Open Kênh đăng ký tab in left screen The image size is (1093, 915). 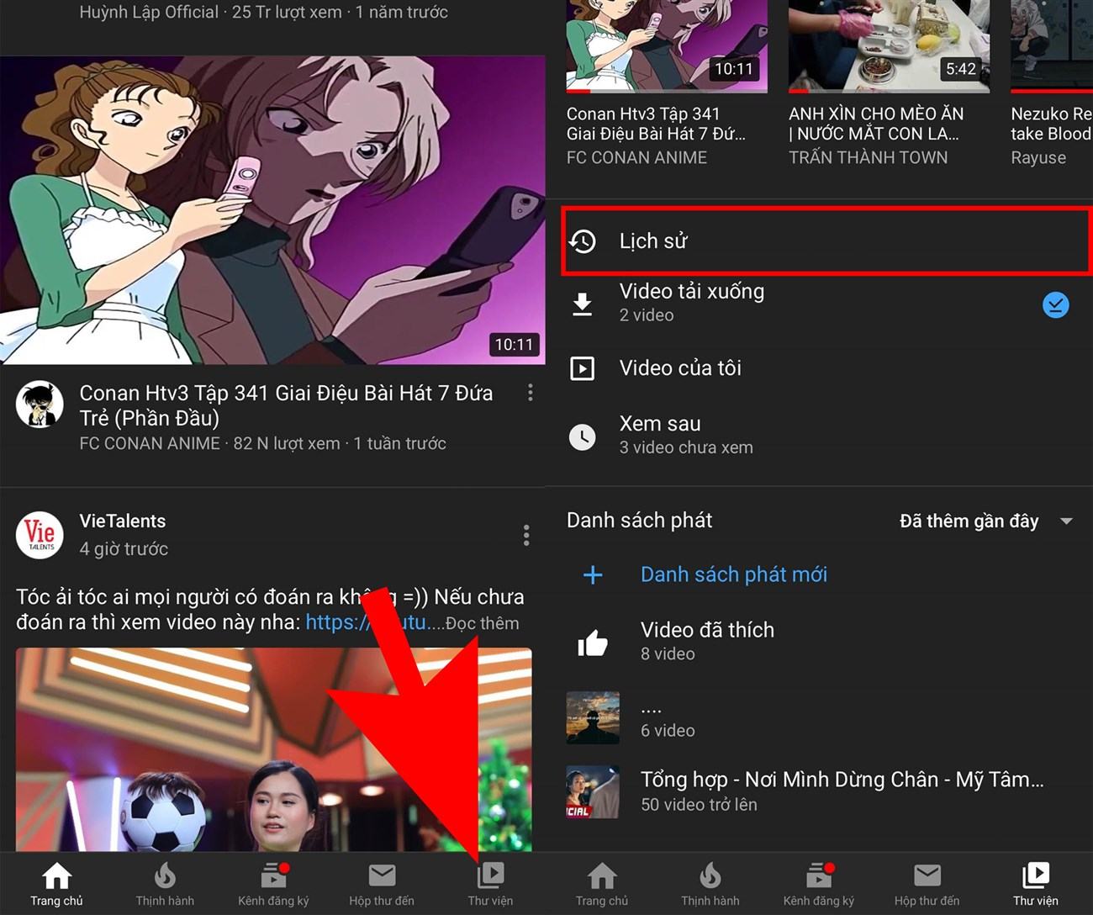273,885
